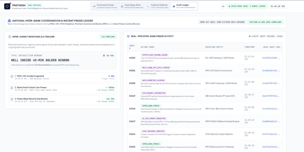Click the ACTION TAKEN column header
This screenshot has width=304, height=152.
click(x=147, y=47)
